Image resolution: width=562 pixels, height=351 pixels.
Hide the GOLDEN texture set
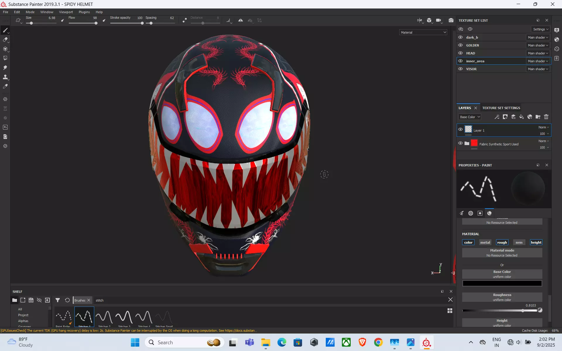coord(460,45)
